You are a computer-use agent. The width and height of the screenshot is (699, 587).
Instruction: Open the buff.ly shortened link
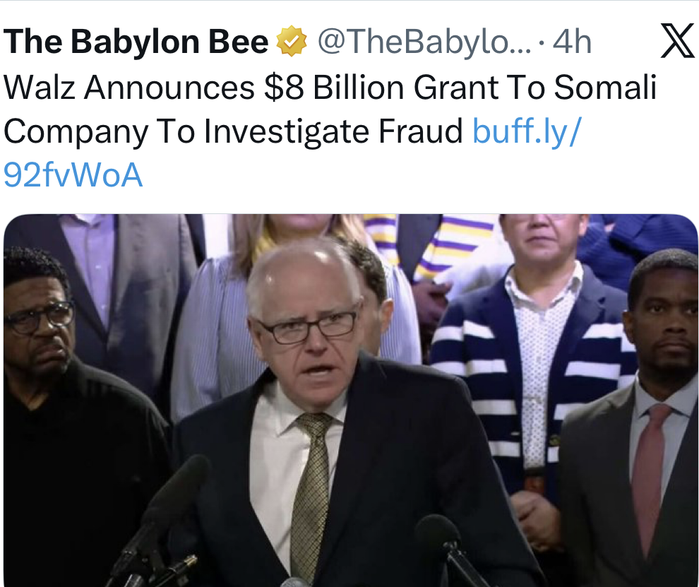[525, 132]
